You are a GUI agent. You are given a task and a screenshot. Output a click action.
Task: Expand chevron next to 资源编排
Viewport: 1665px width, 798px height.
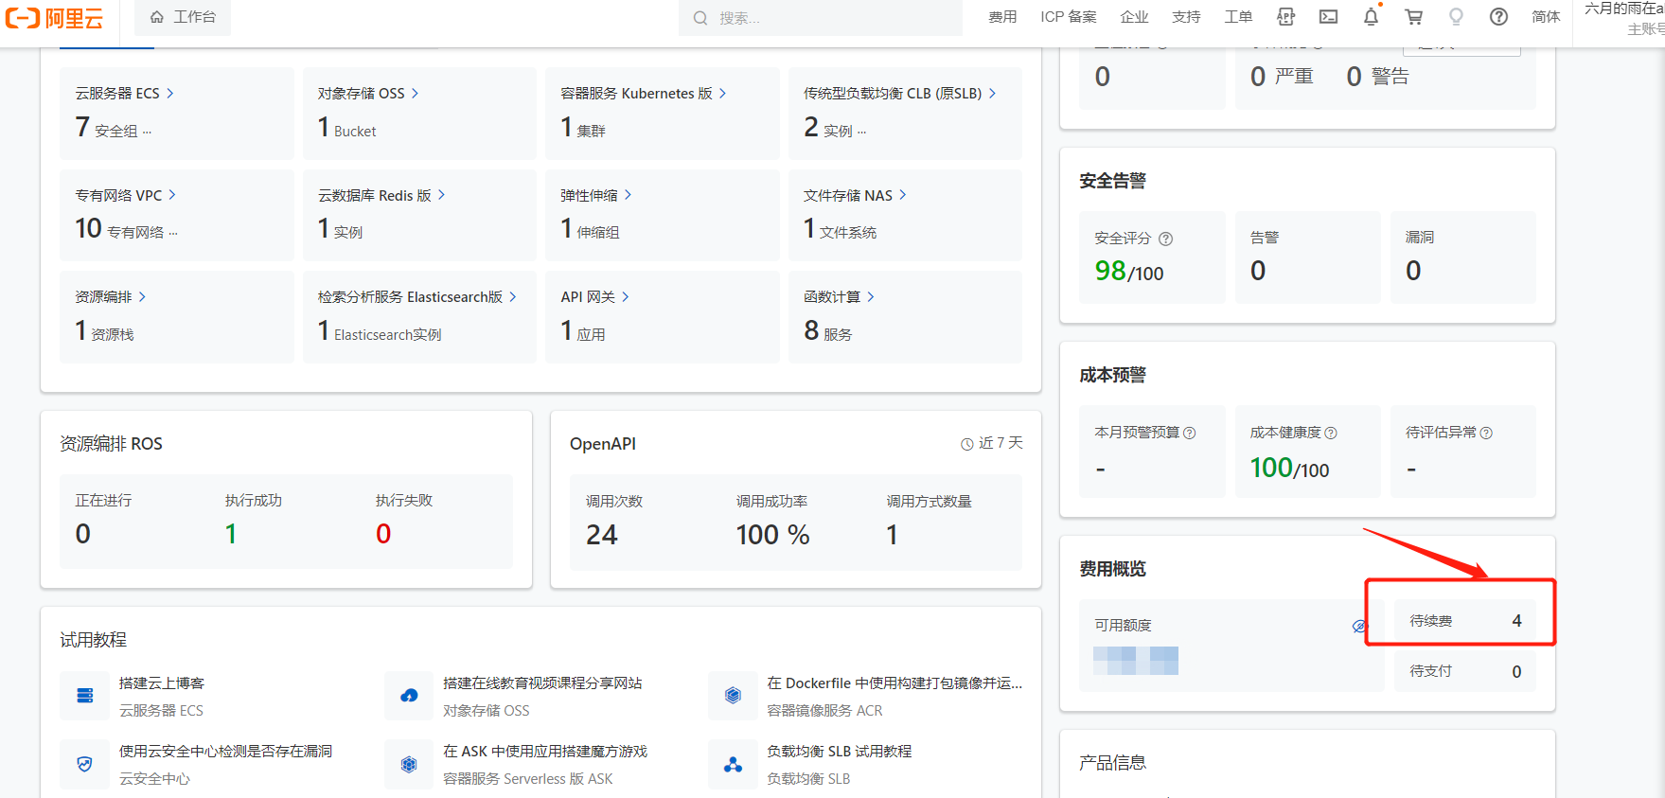(142, 296)
